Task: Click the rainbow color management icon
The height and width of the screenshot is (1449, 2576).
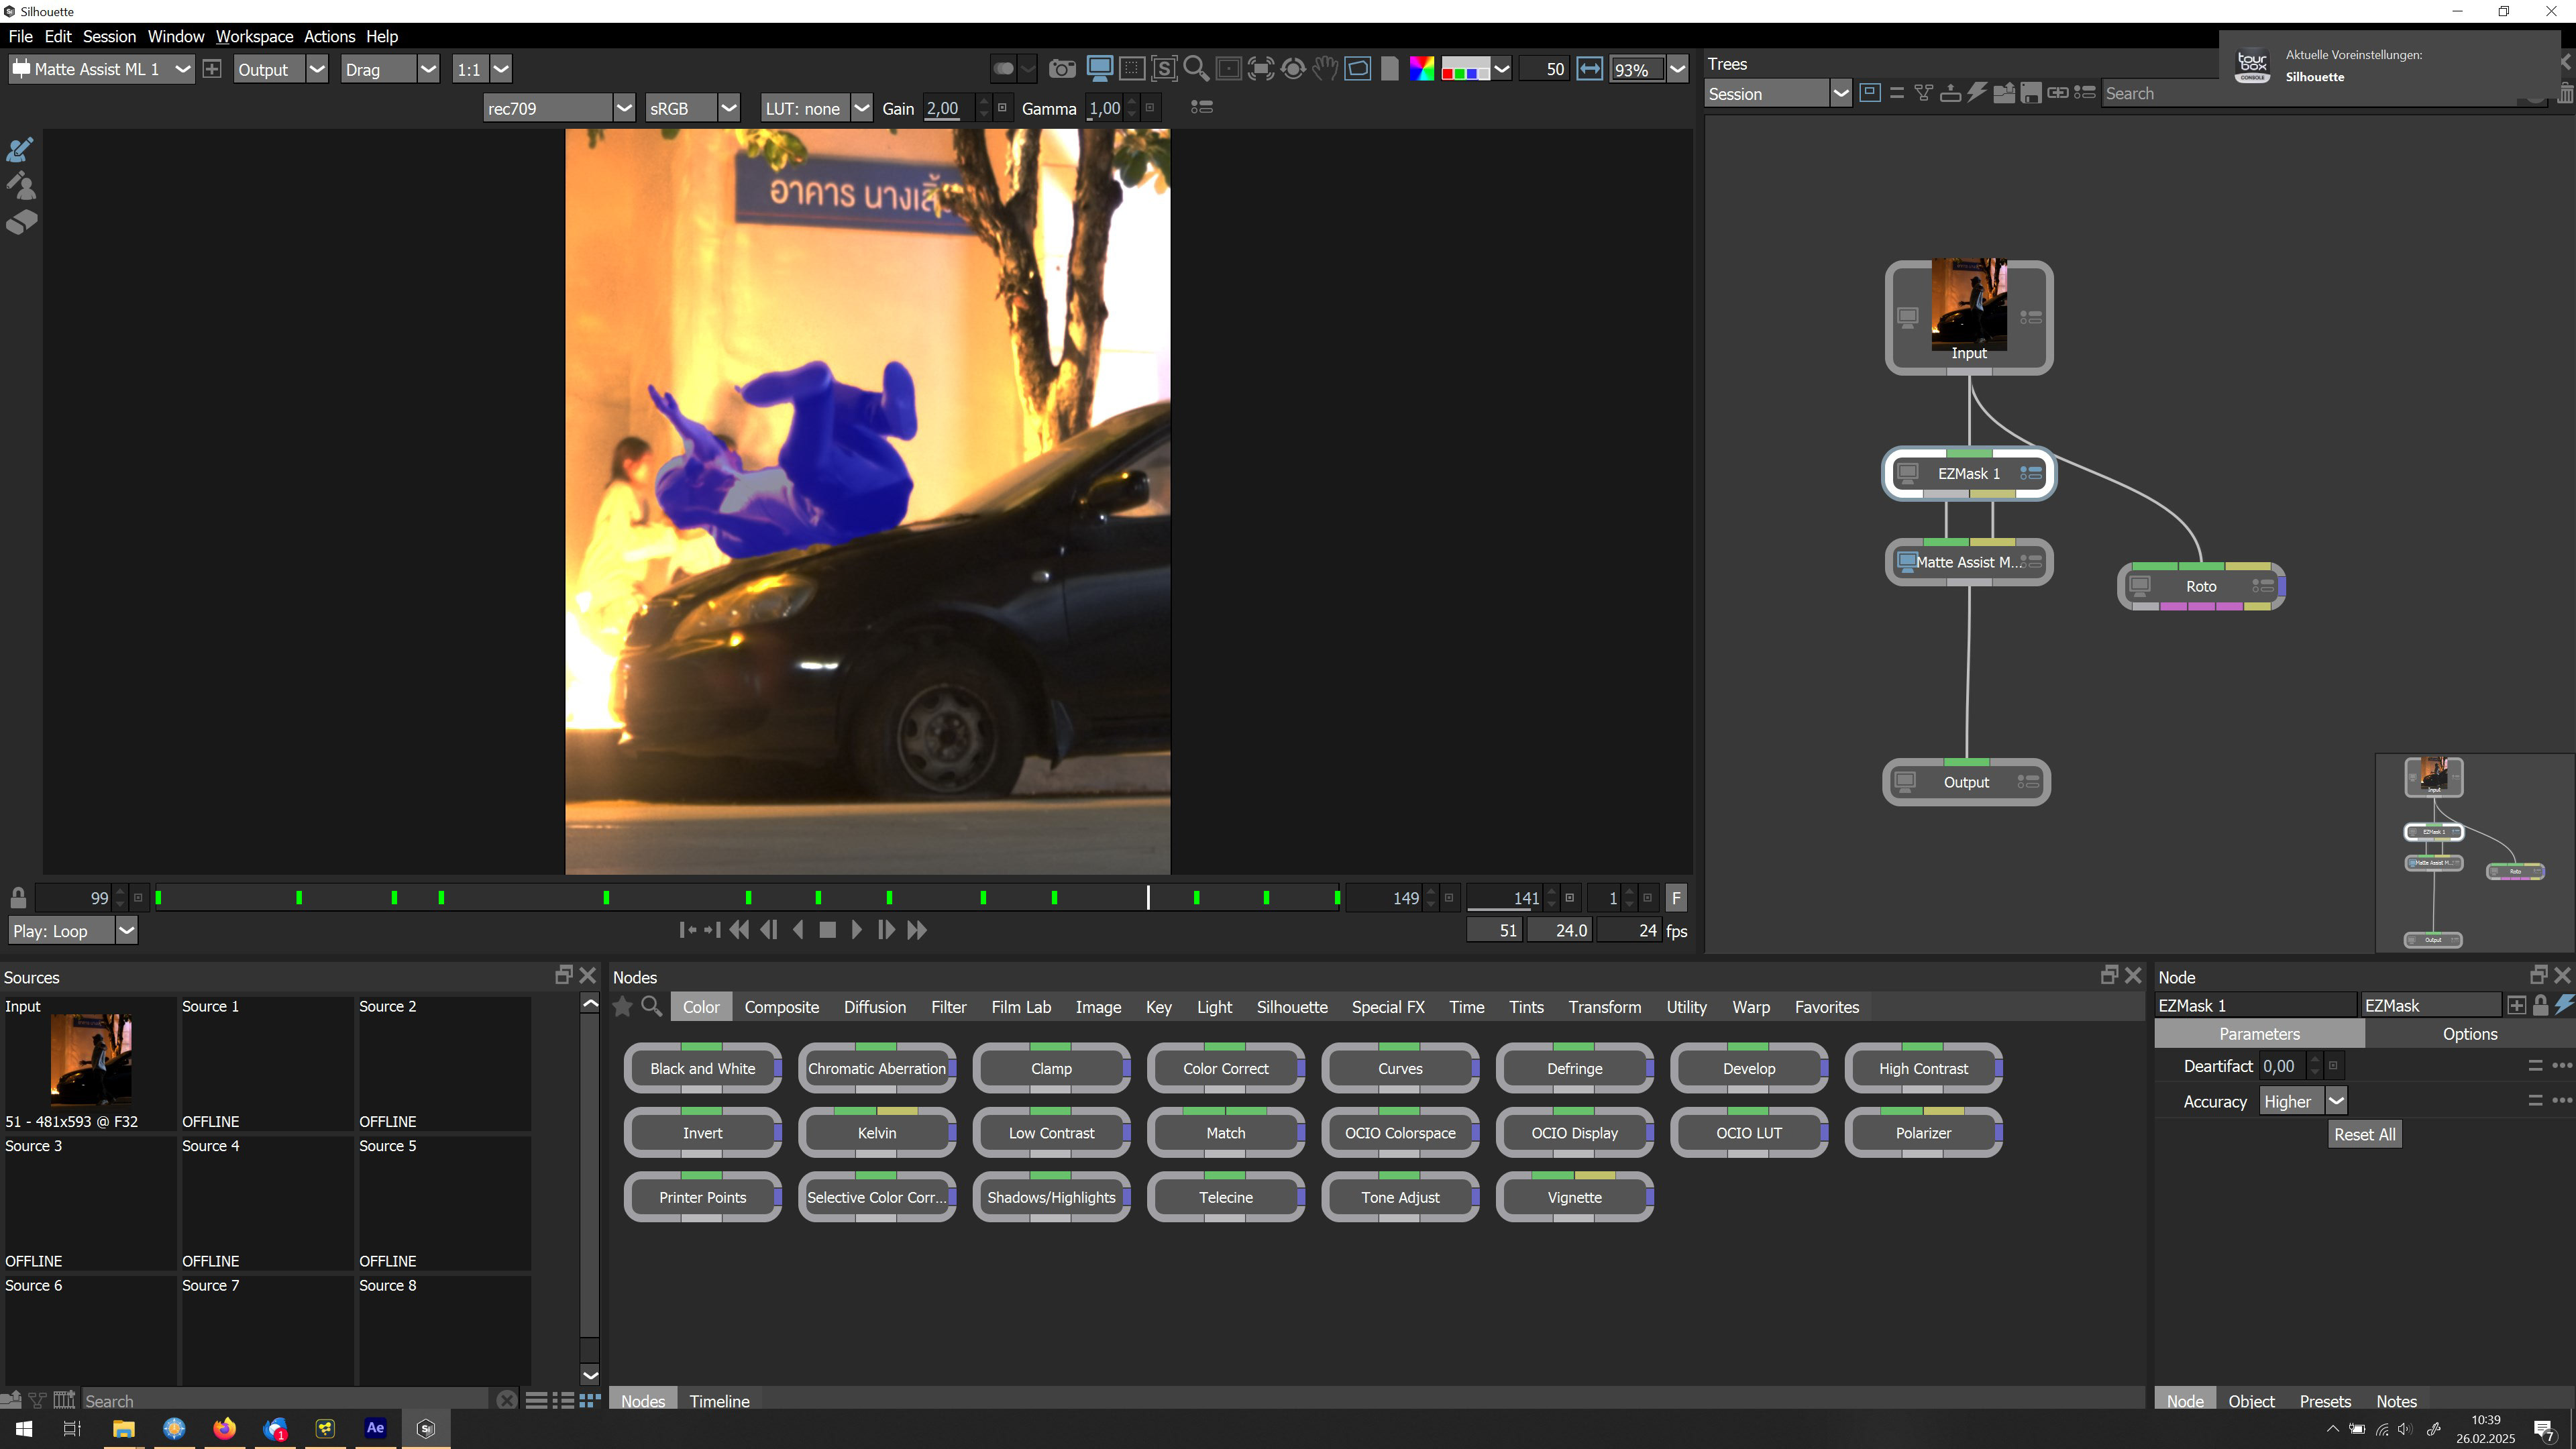Action: (1421, 69)
